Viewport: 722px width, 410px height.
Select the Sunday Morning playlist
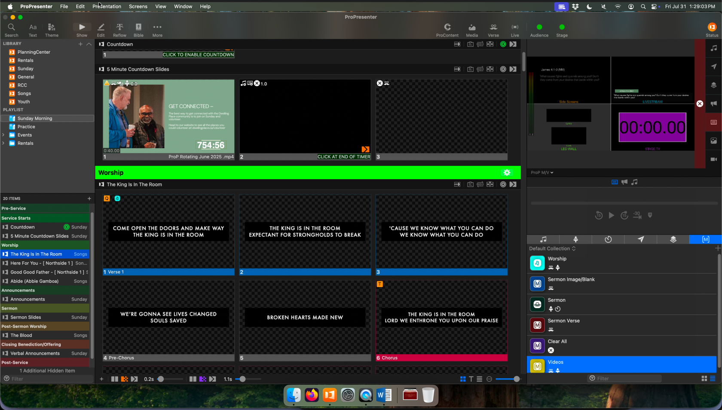(47, 118)
